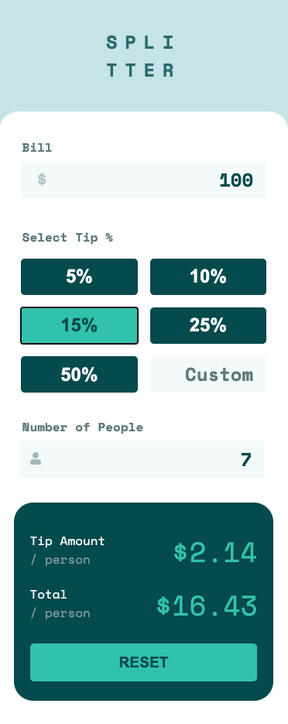Click the $16.43 total per person value

click(207, 606)
